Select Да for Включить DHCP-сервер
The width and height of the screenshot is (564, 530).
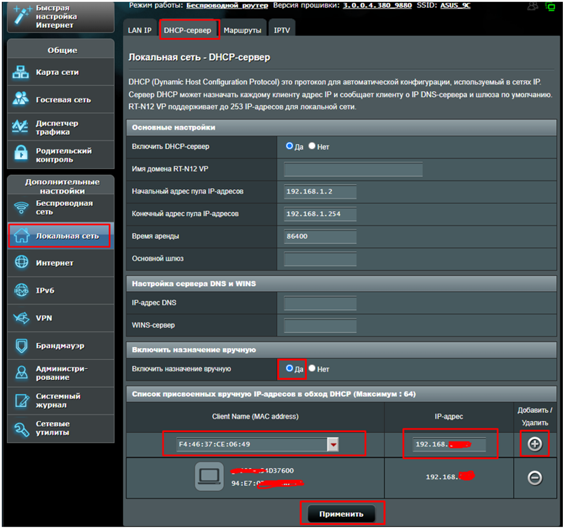click(289, 146)
